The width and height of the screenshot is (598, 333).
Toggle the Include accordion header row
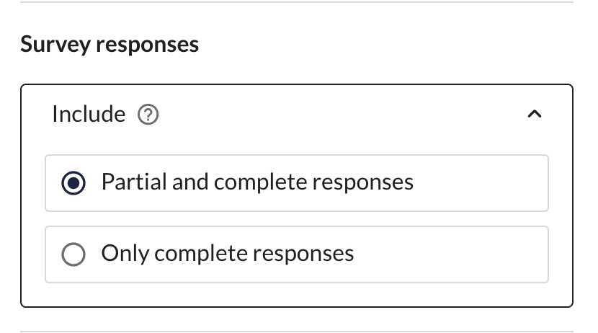point(297,114)
